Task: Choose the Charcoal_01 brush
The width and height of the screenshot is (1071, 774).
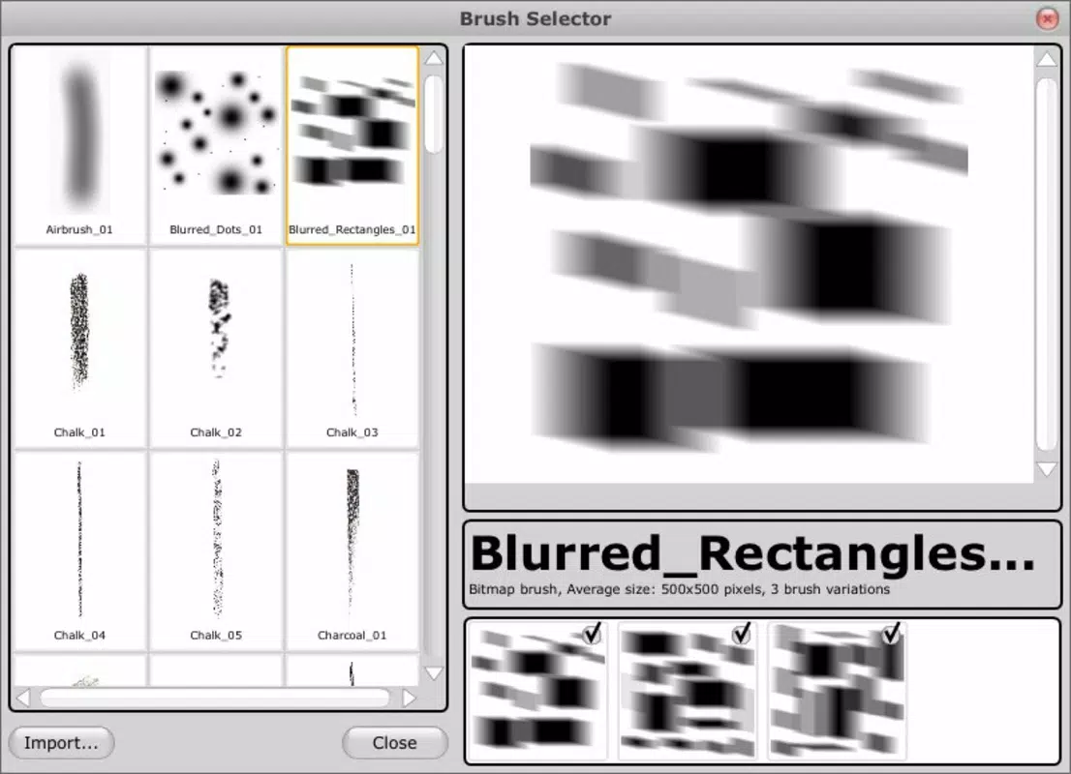Action: [352, 551]
